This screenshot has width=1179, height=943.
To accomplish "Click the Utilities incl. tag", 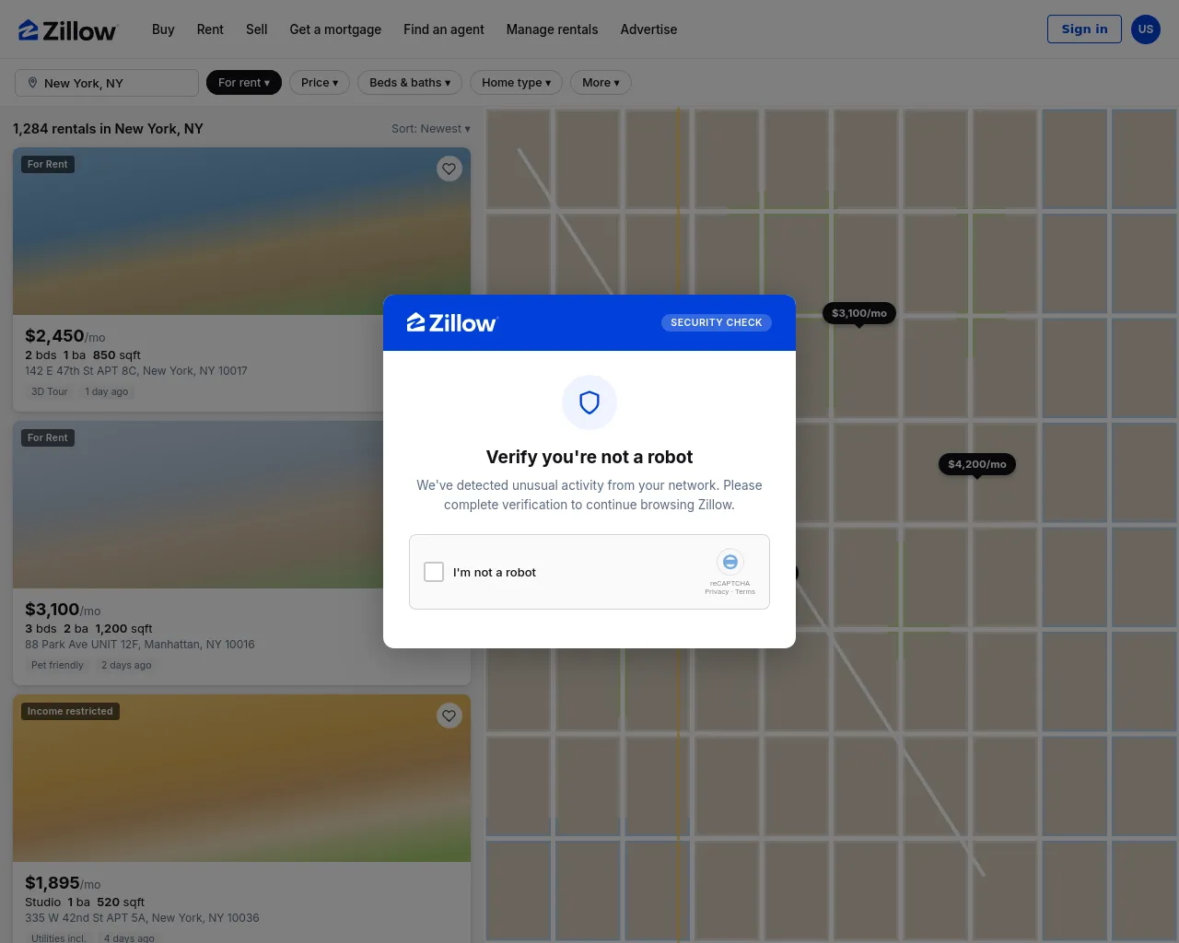I will [x=58, y=937].
